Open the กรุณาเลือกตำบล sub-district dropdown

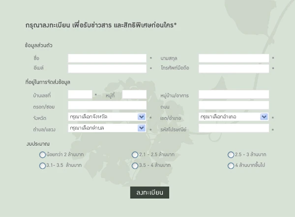coord(107,128)
